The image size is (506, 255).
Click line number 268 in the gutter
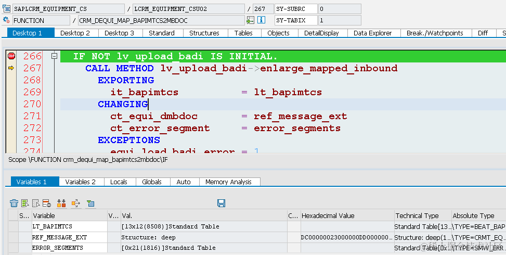point(32,80)
